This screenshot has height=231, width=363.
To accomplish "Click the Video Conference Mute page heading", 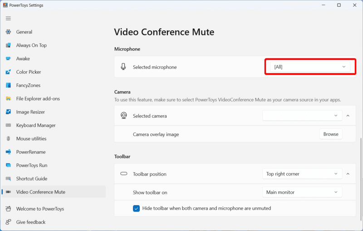I will click(164, 32).
